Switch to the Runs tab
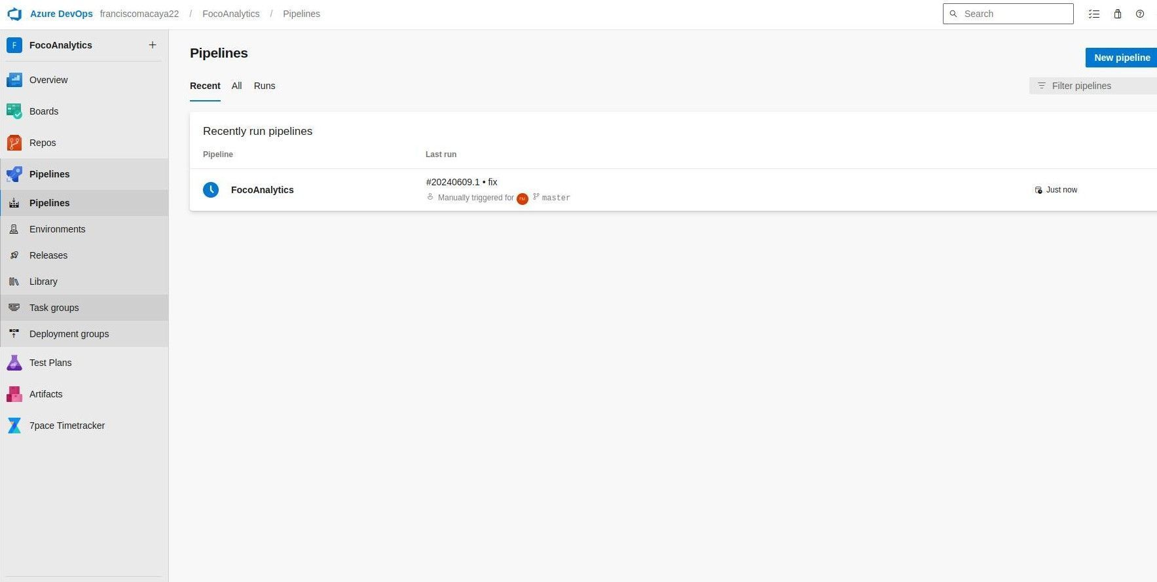 (265, 86)
